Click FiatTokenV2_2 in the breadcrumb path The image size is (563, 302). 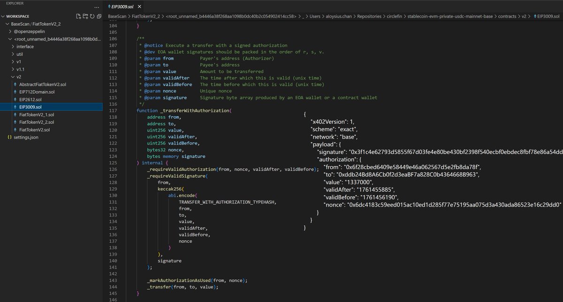146,16
